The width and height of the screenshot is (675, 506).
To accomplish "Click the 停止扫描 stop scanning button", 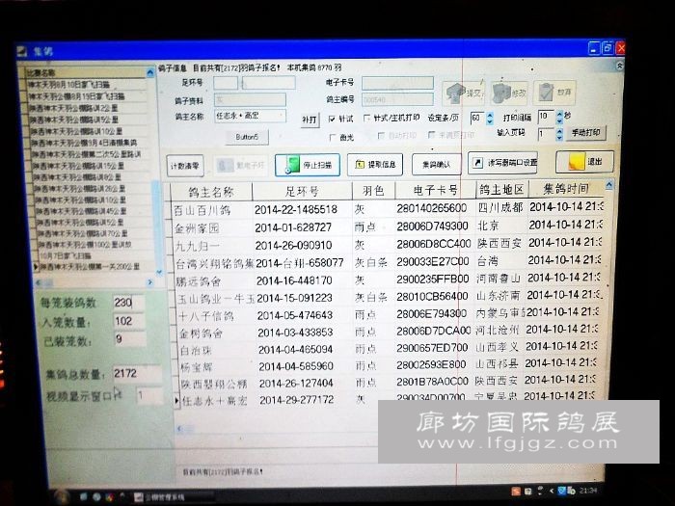I will tap(308, 165).
